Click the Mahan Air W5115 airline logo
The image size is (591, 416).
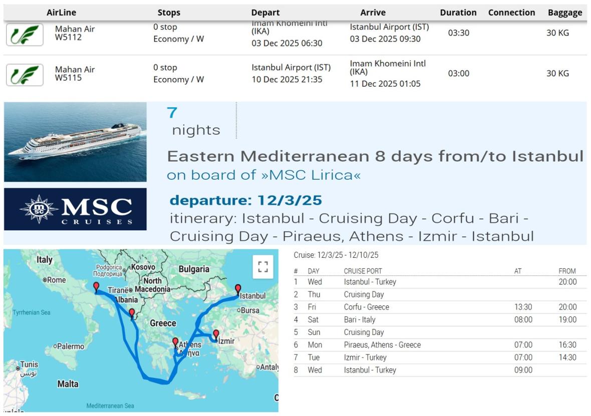[25, 75]
